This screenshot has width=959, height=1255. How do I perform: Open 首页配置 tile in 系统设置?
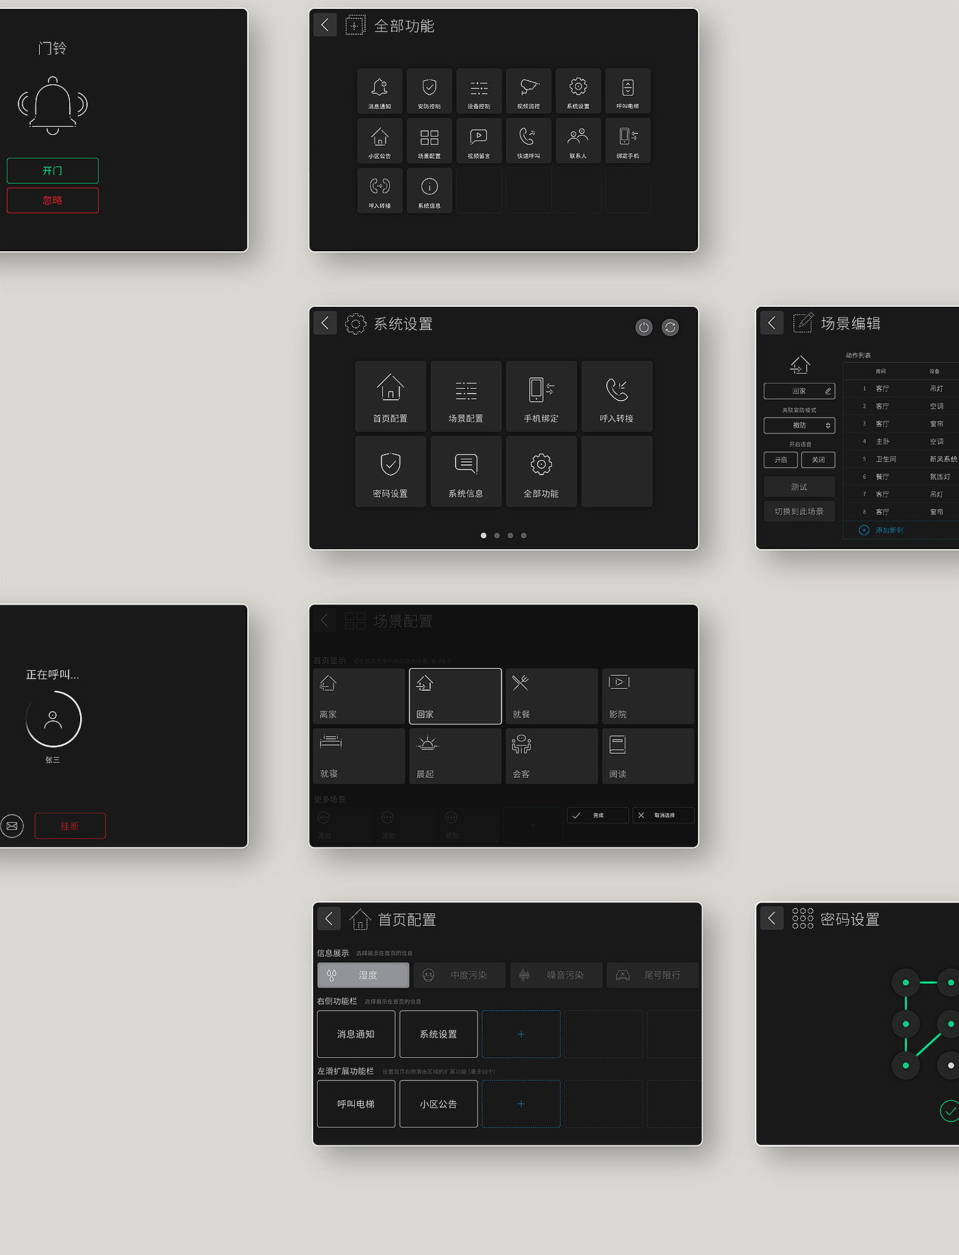click(390, 396)
